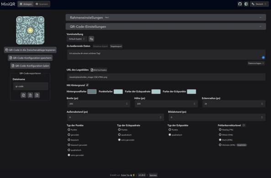Open the GitHub repository icon
The image size is (271, 178).
coord(240,4)
